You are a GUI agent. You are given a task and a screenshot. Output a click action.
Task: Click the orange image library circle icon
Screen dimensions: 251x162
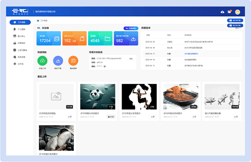coord(73,61)
